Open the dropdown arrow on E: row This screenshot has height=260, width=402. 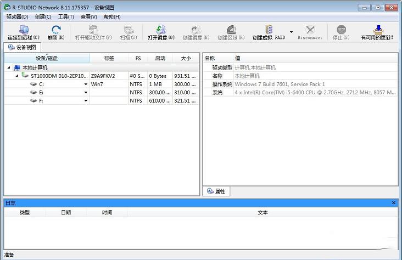(x=86, y=93)
